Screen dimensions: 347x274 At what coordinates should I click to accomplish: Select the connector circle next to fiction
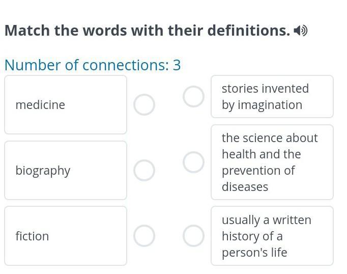(144, 236)
